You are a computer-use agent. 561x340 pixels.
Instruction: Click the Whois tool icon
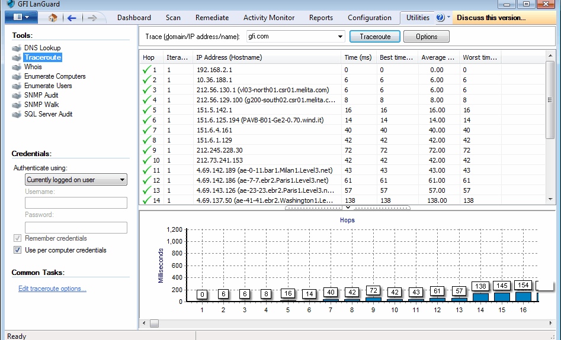click(x=17, y=67)
